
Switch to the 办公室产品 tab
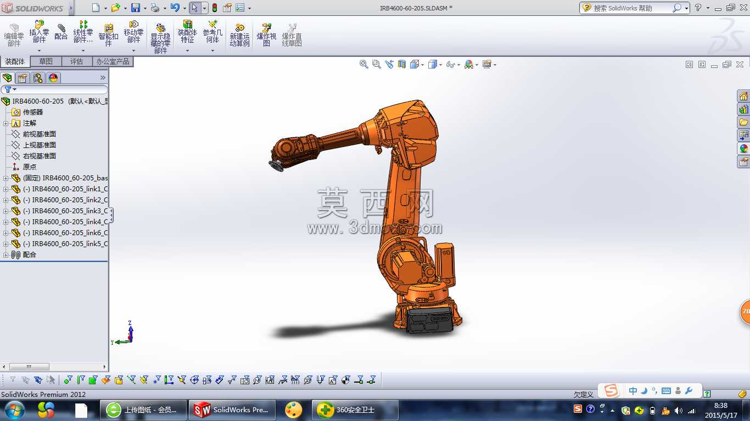click(113, 61)
